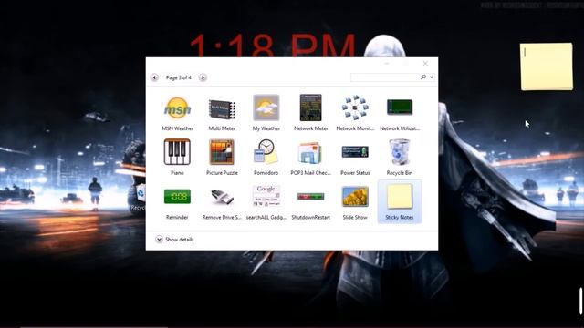
Task: Choose the My Weather gadget icon
Action: [x=266, y=108]
